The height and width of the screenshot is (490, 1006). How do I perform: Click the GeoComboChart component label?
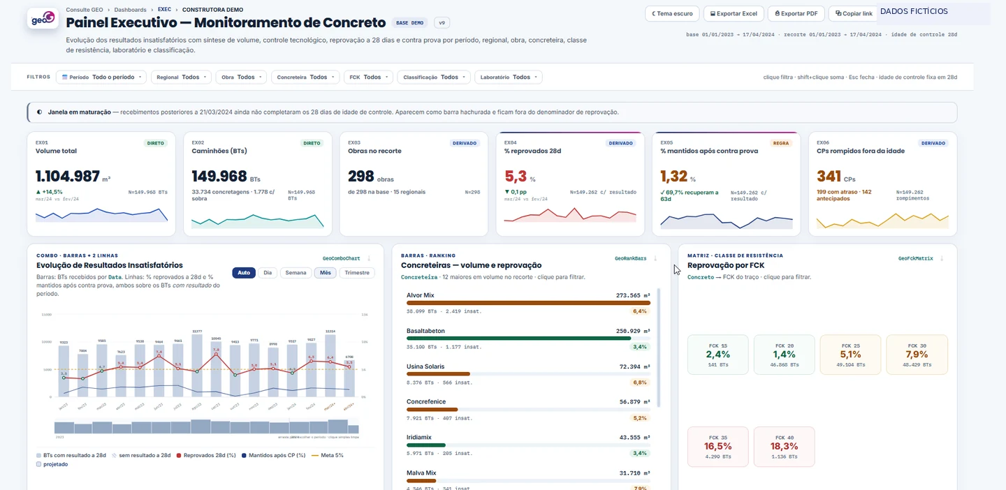tap(342, 258)
